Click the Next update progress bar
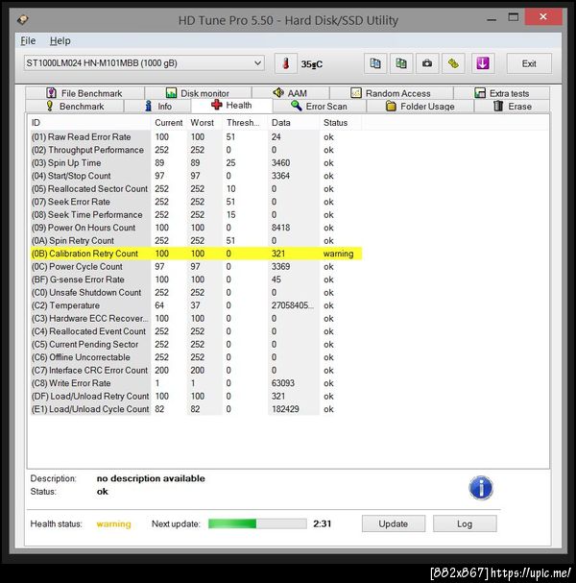 (257, 523)
